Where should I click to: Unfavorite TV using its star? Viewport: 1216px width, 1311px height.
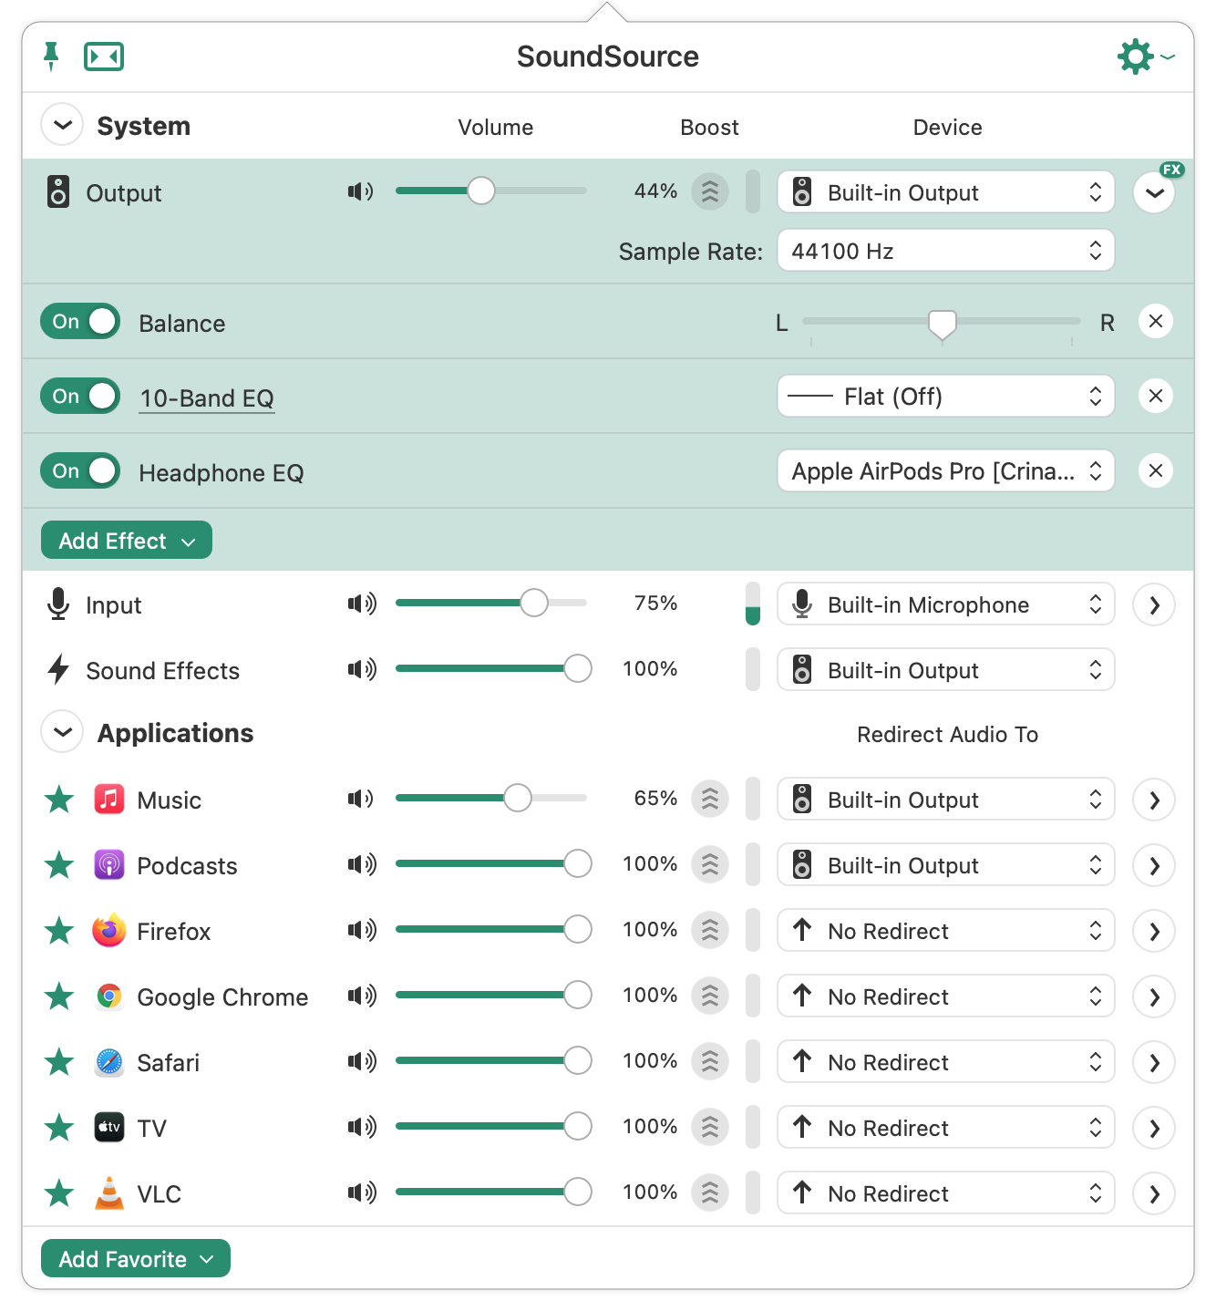[59, 1128]
